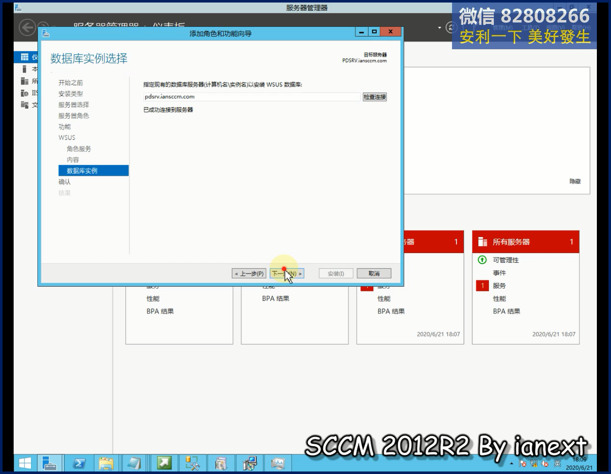Open 事件 in the 所有服务器 tile

pyautogui.click(x=499, y=273)
